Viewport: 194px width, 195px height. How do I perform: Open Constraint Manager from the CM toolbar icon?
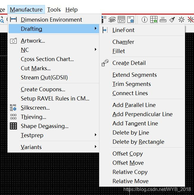(121, 20)
